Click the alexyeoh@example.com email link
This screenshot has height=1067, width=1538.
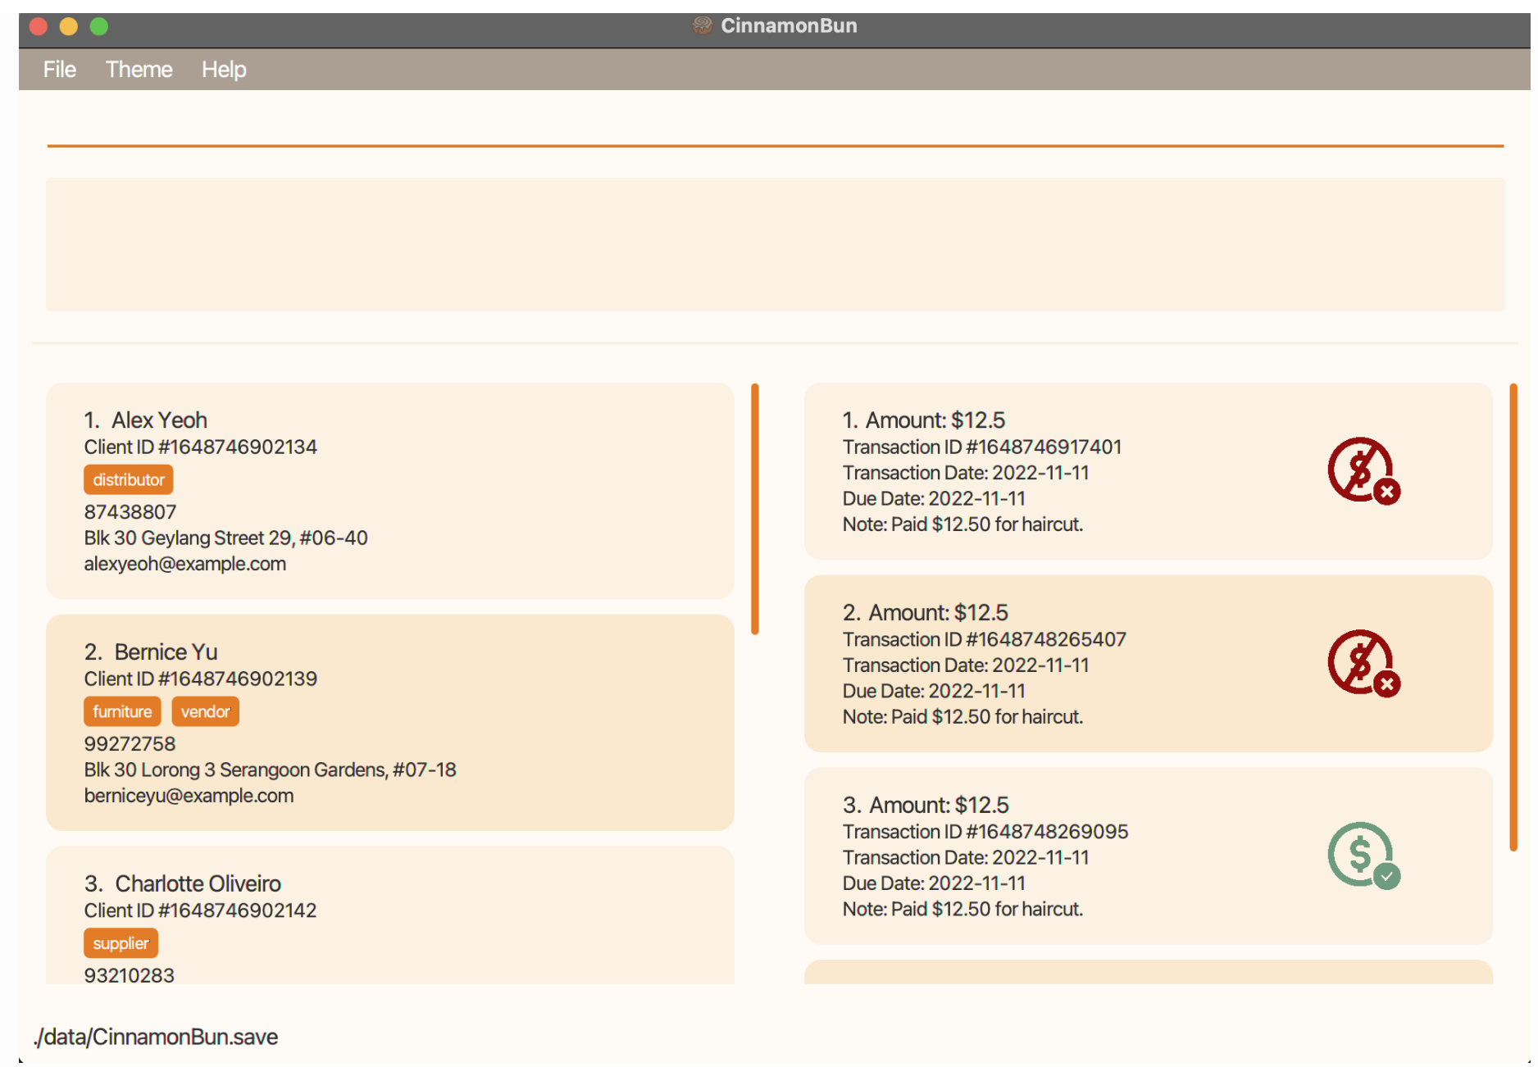click(x=184, y=564)
